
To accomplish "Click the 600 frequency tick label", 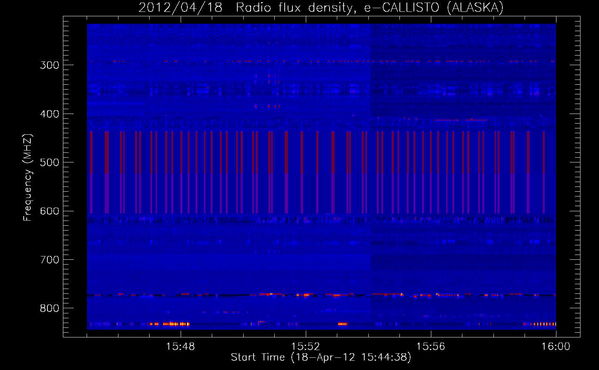I will coord(50,211).
